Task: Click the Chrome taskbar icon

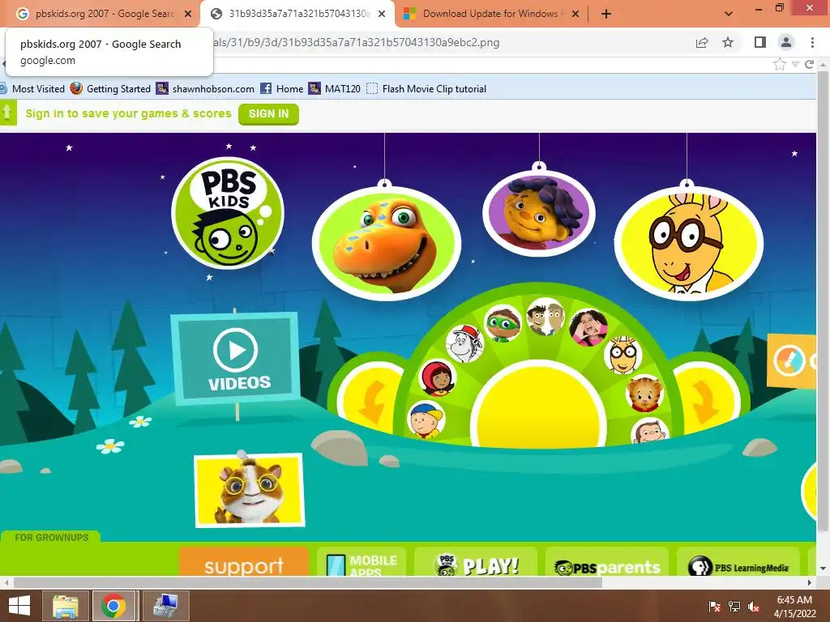Action: click(x=113, y=606)
